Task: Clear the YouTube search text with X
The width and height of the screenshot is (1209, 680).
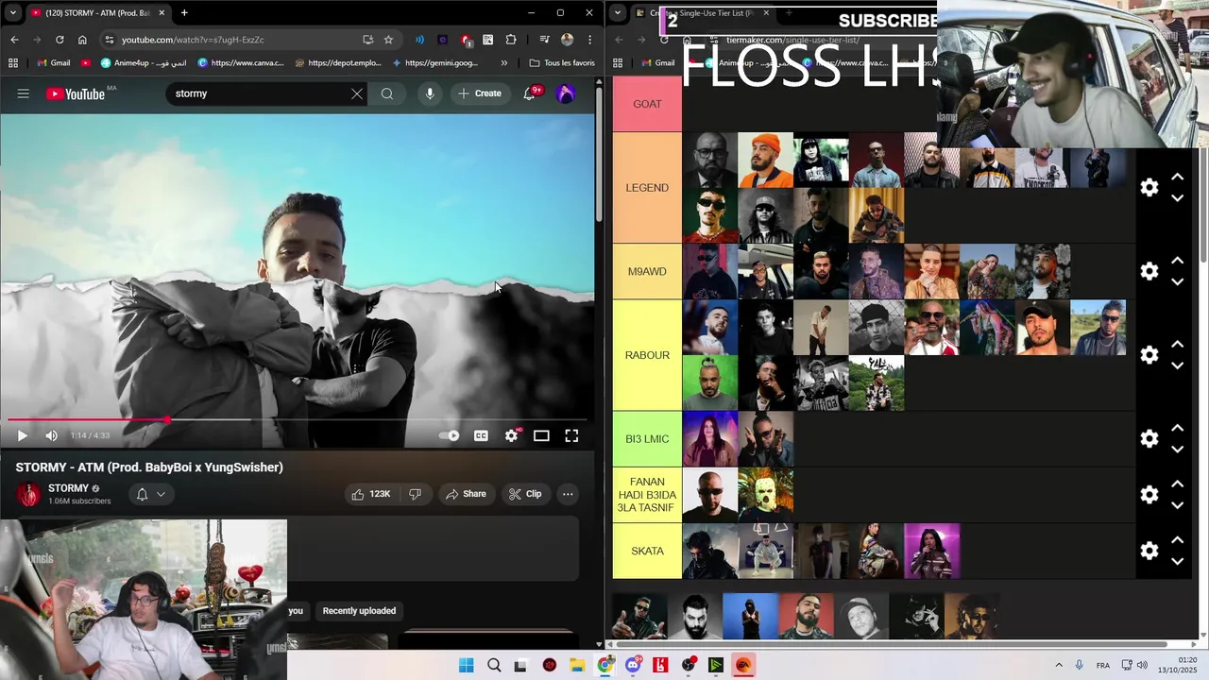Action: click(x=356, y=93)
